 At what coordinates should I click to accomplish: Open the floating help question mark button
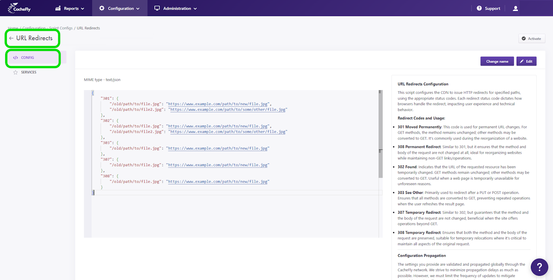pyautogui.click(x=539, y=267)
